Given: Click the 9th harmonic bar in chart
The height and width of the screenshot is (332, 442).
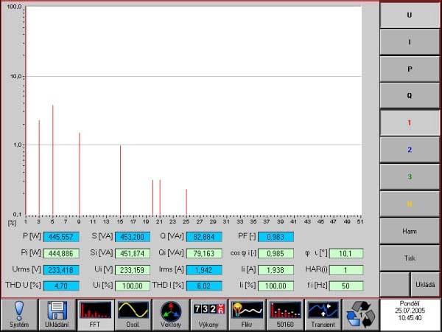Looking at the screenshot, I should click(80, 174).
